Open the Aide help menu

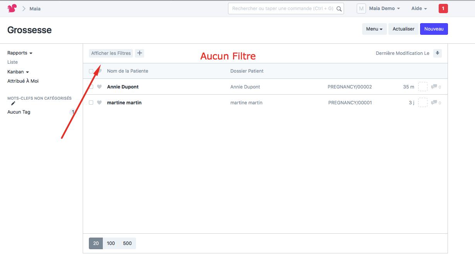pyautogui.click(x=419, y=8)
